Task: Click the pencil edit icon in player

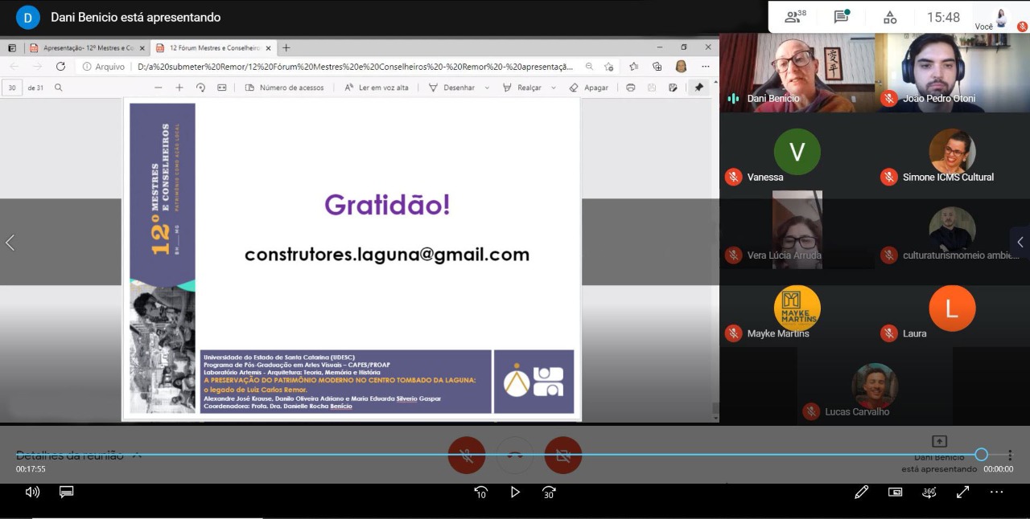Action: pos(861,492)
